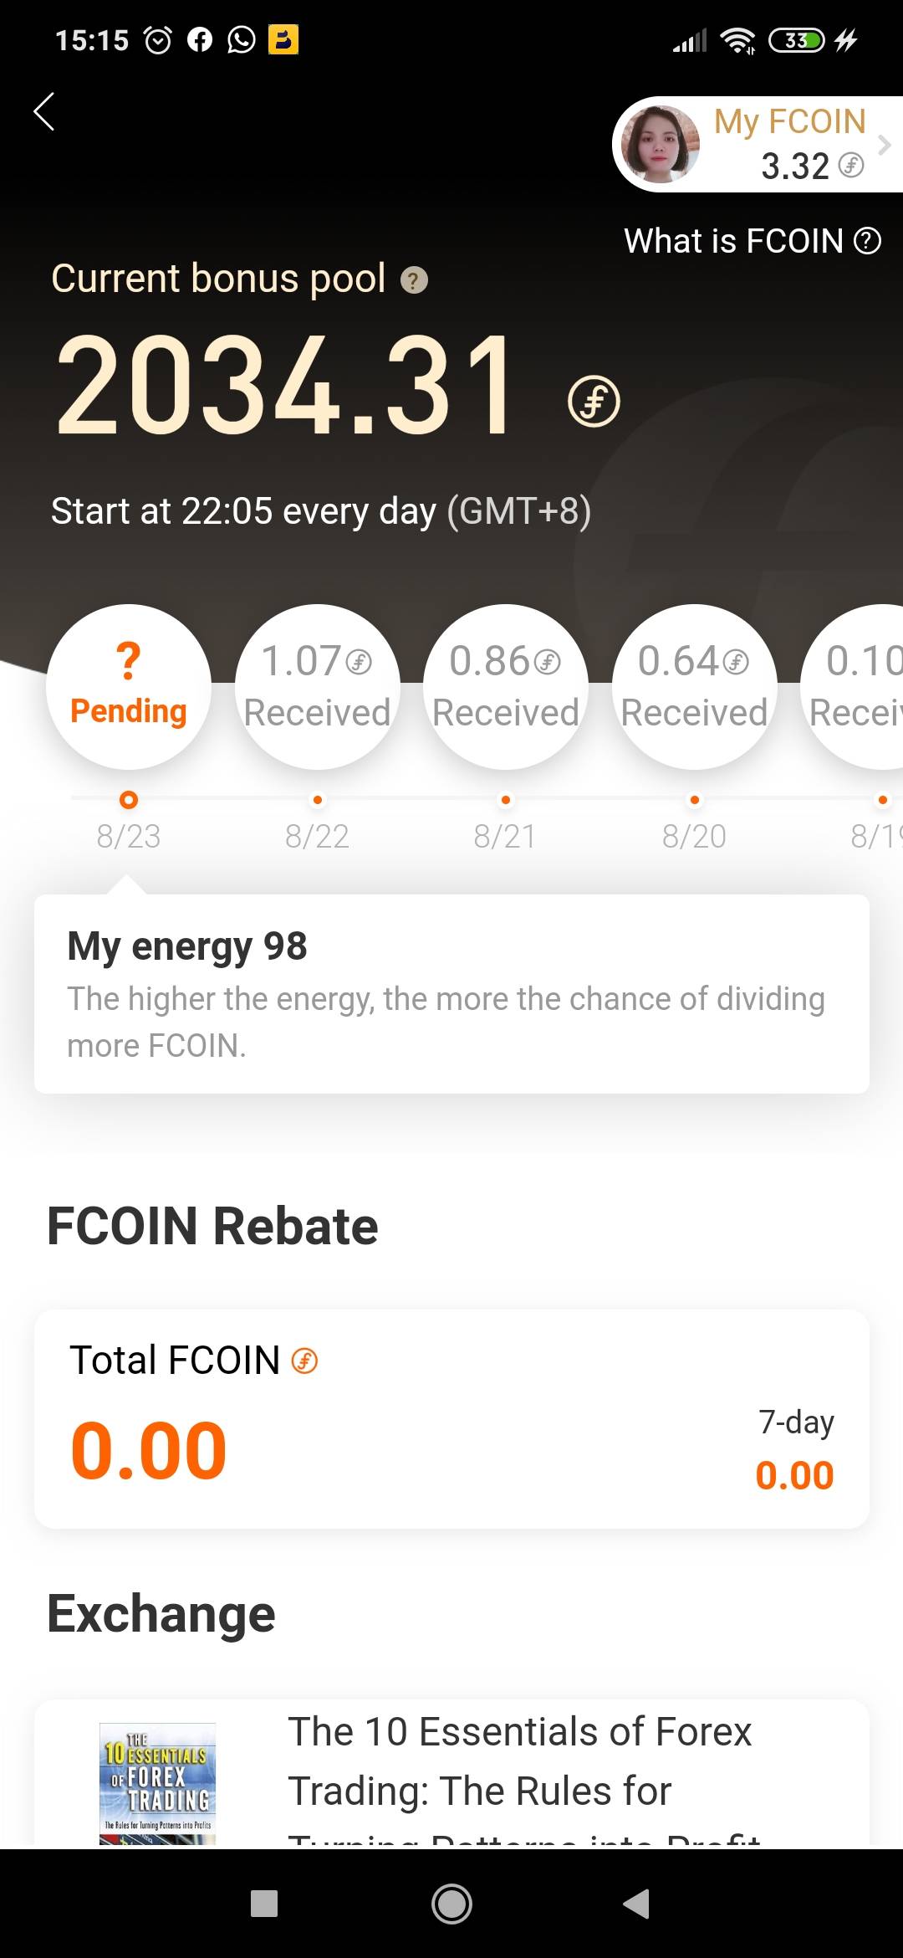Screen dimensions: 903x1958
Task: Open the What is FCOIN help link
Action: click(751, 241)
